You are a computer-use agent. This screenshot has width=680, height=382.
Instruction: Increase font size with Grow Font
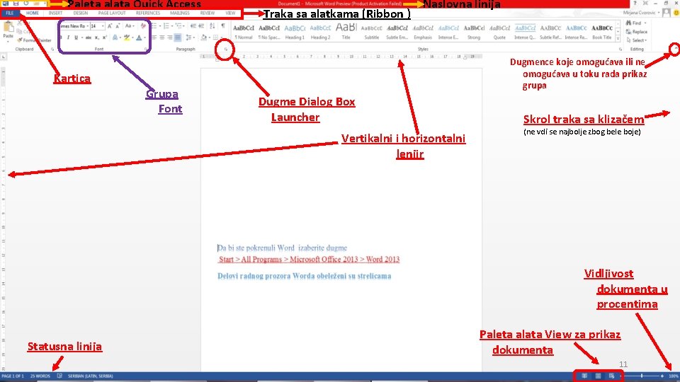(110, 26)
